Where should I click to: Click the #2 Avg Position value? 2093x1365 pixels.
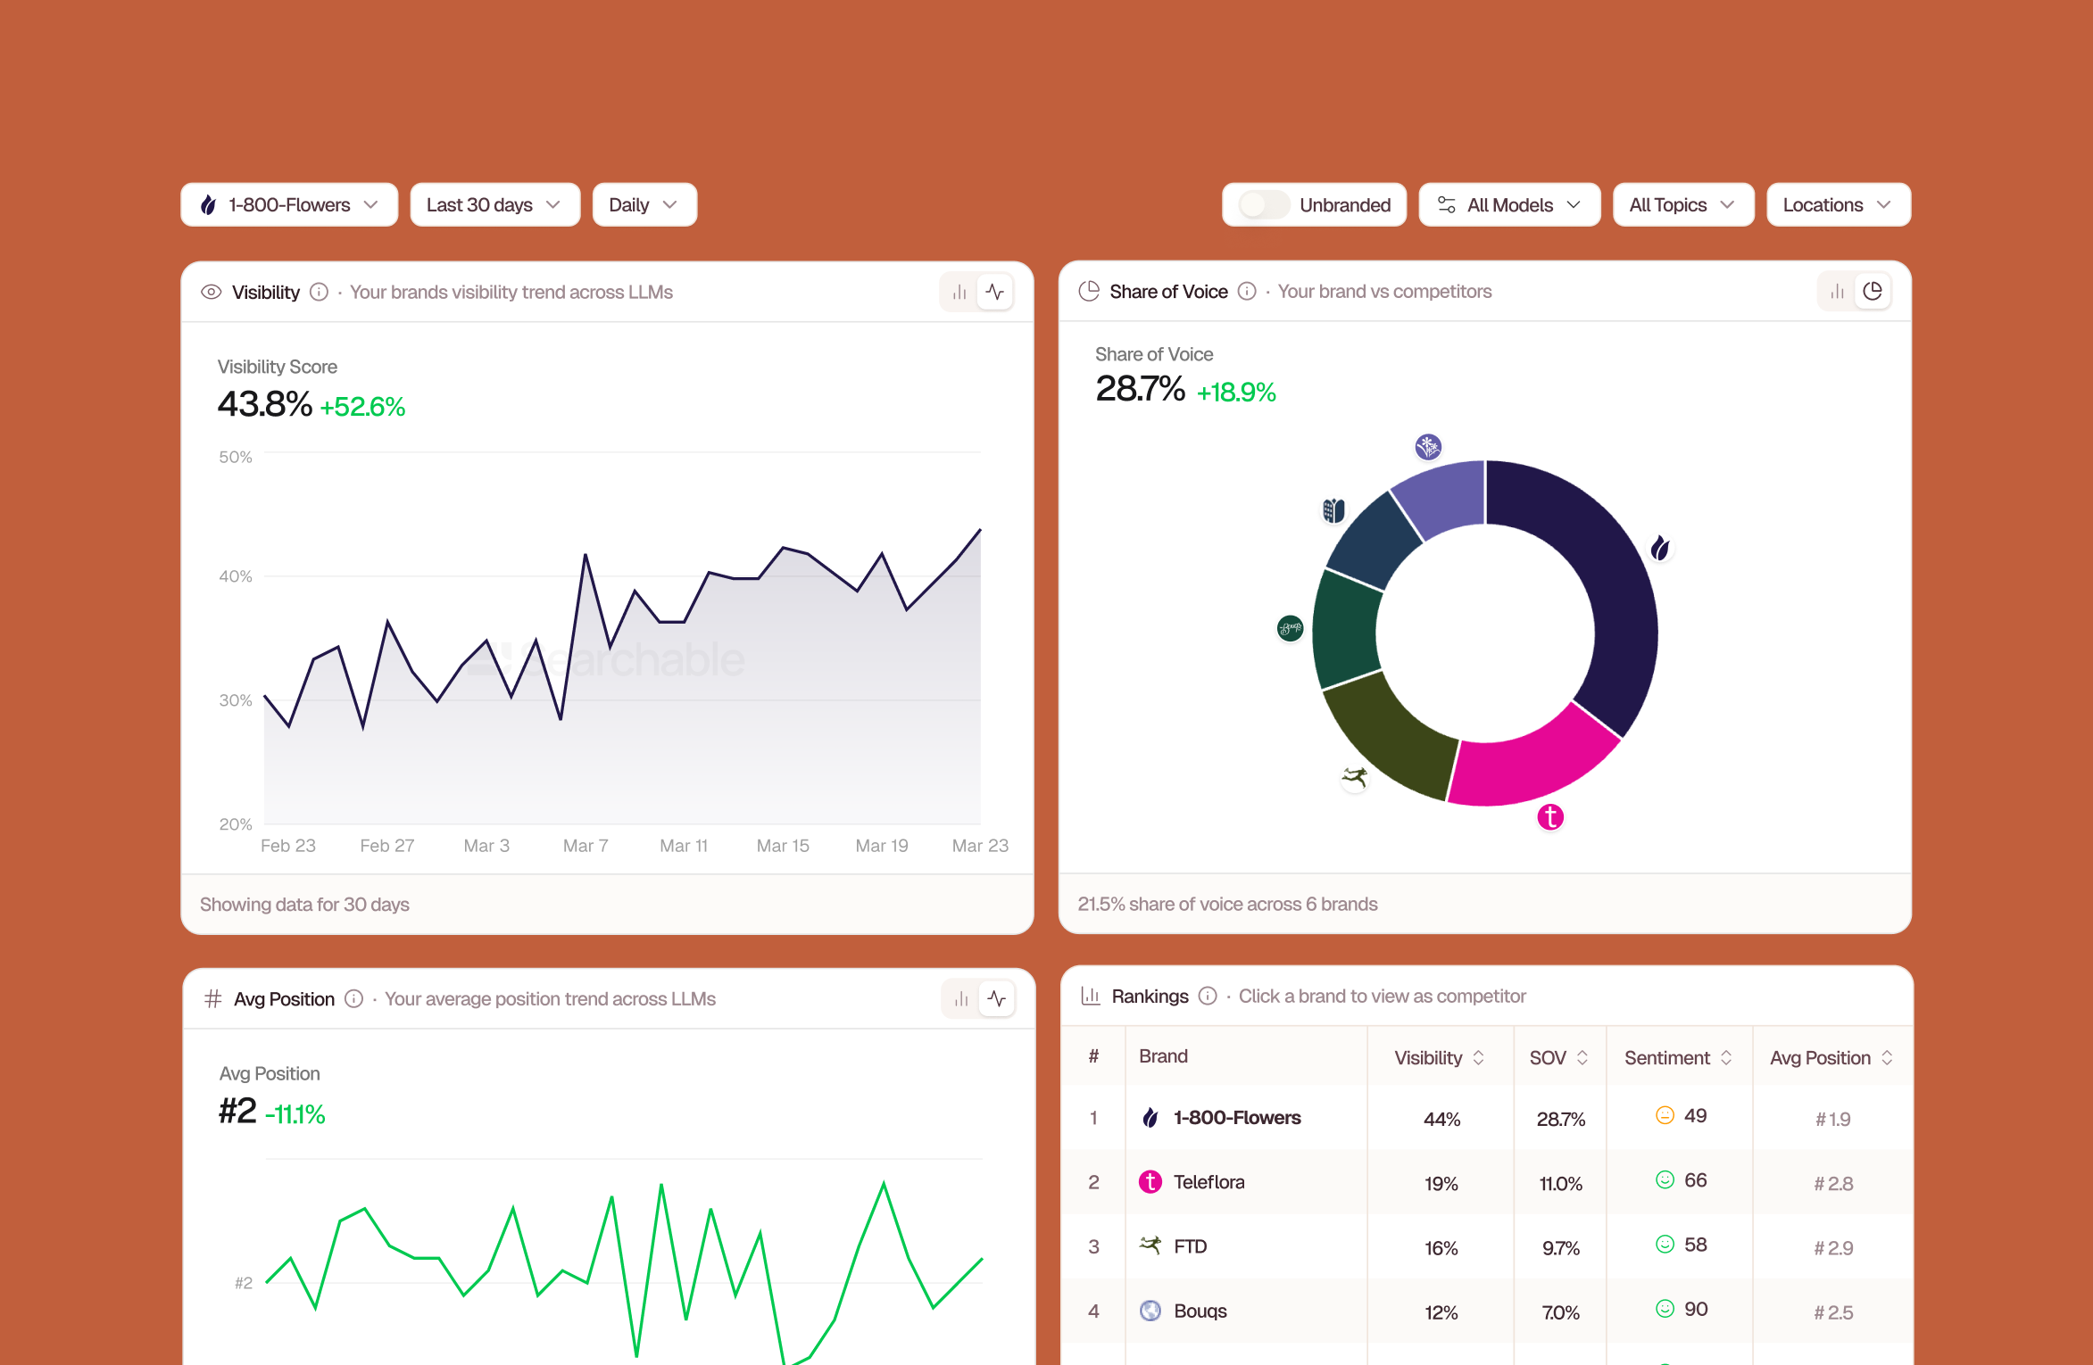click(237, 1112)
